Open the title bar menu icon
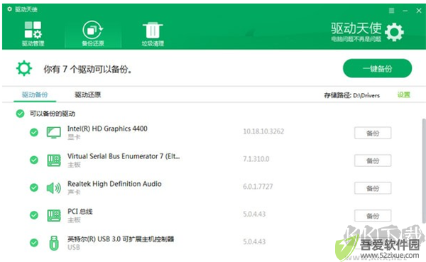This screenshot has width=426, height=262. [391, 11]
